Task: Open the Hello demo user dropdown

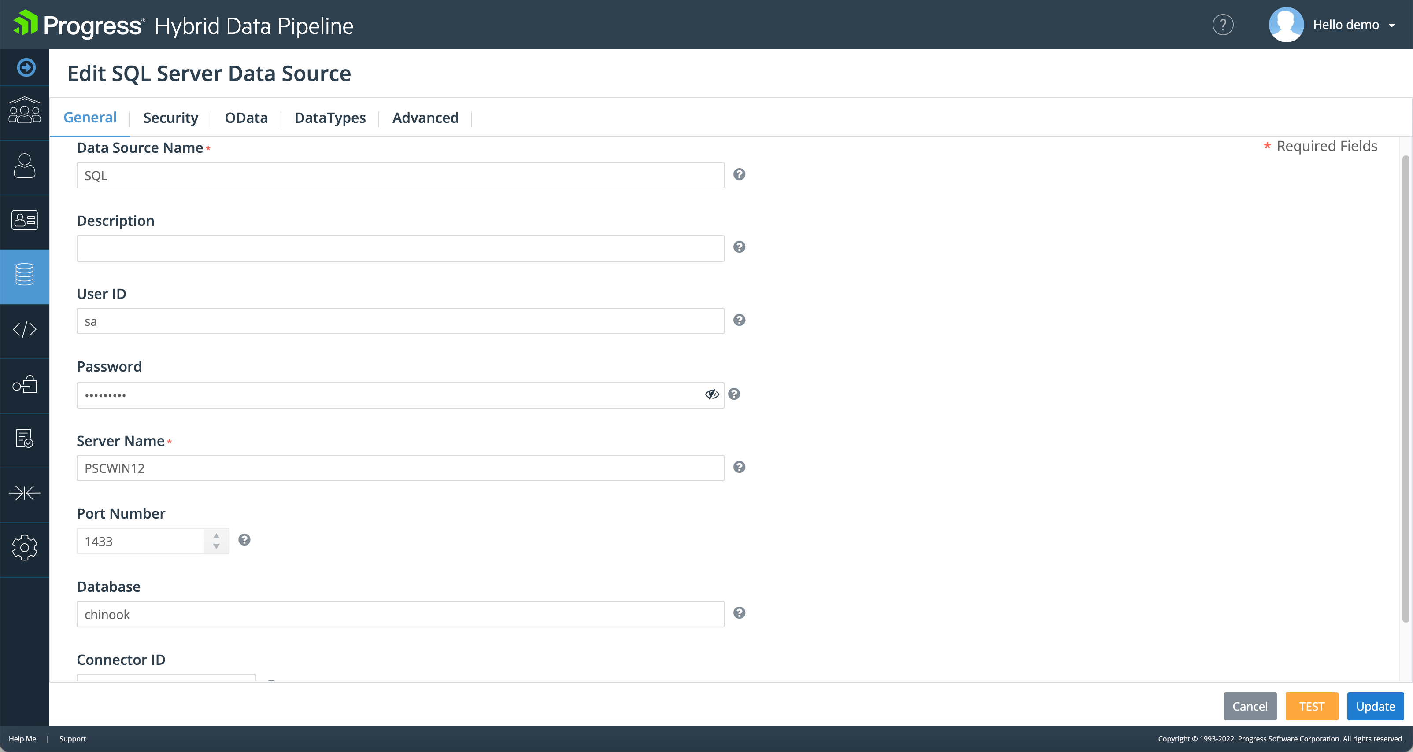Action: [1353, 25]
